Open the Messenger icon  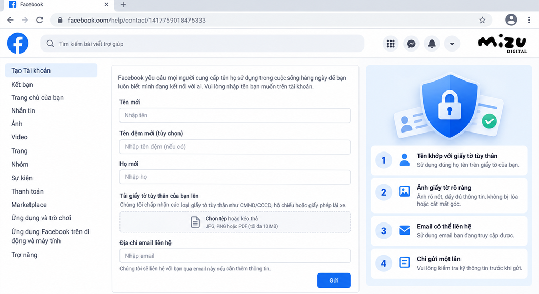pyautogui.click(x=411, y=44)
